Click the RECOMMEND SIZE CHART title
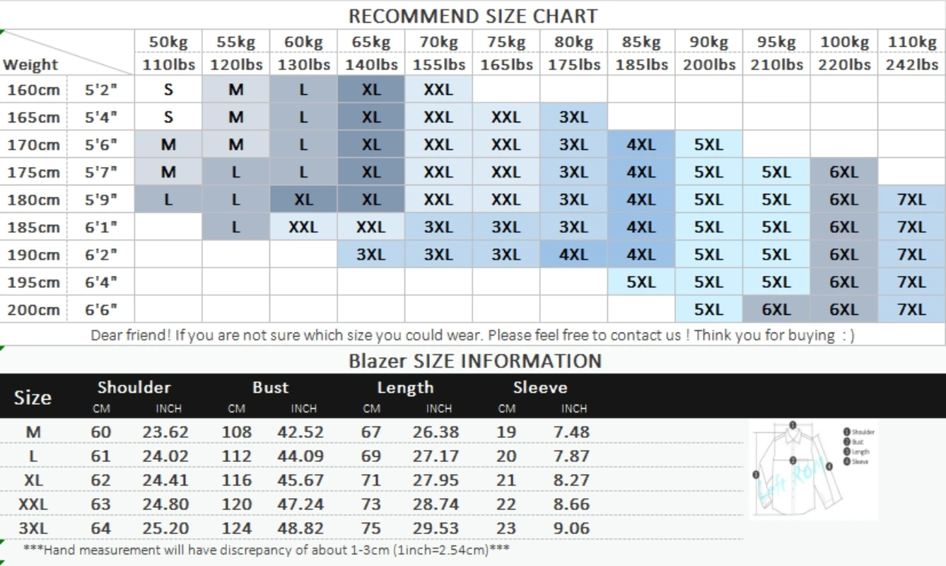Viewport: 946px width, 566px height. coord(473,16)
